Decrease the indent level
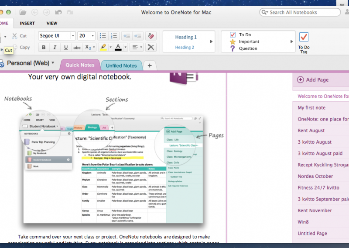This screenshot has width=349, height=248. pyautogui.click(x=127, y=36)
